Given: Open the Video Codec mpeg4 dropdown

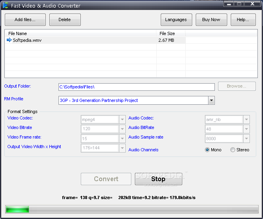Looking at the screenshot, I should [x=103, y=119].
